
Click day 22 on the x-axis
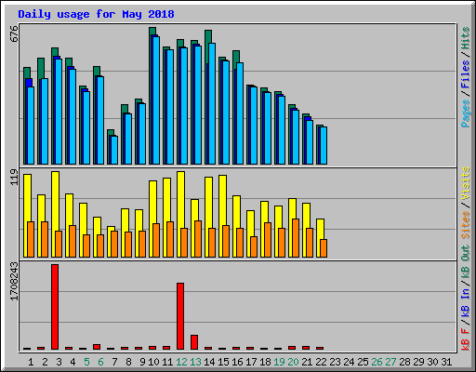pos(321,362)
